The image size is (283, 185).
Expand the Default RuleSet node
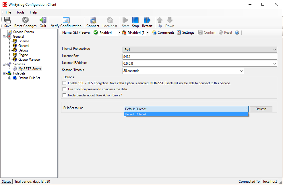(x=9, y=78)
